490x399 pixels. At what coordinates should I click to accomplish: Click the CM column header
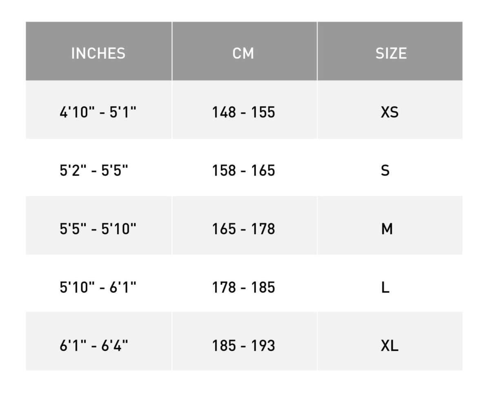tap(243, 53)
